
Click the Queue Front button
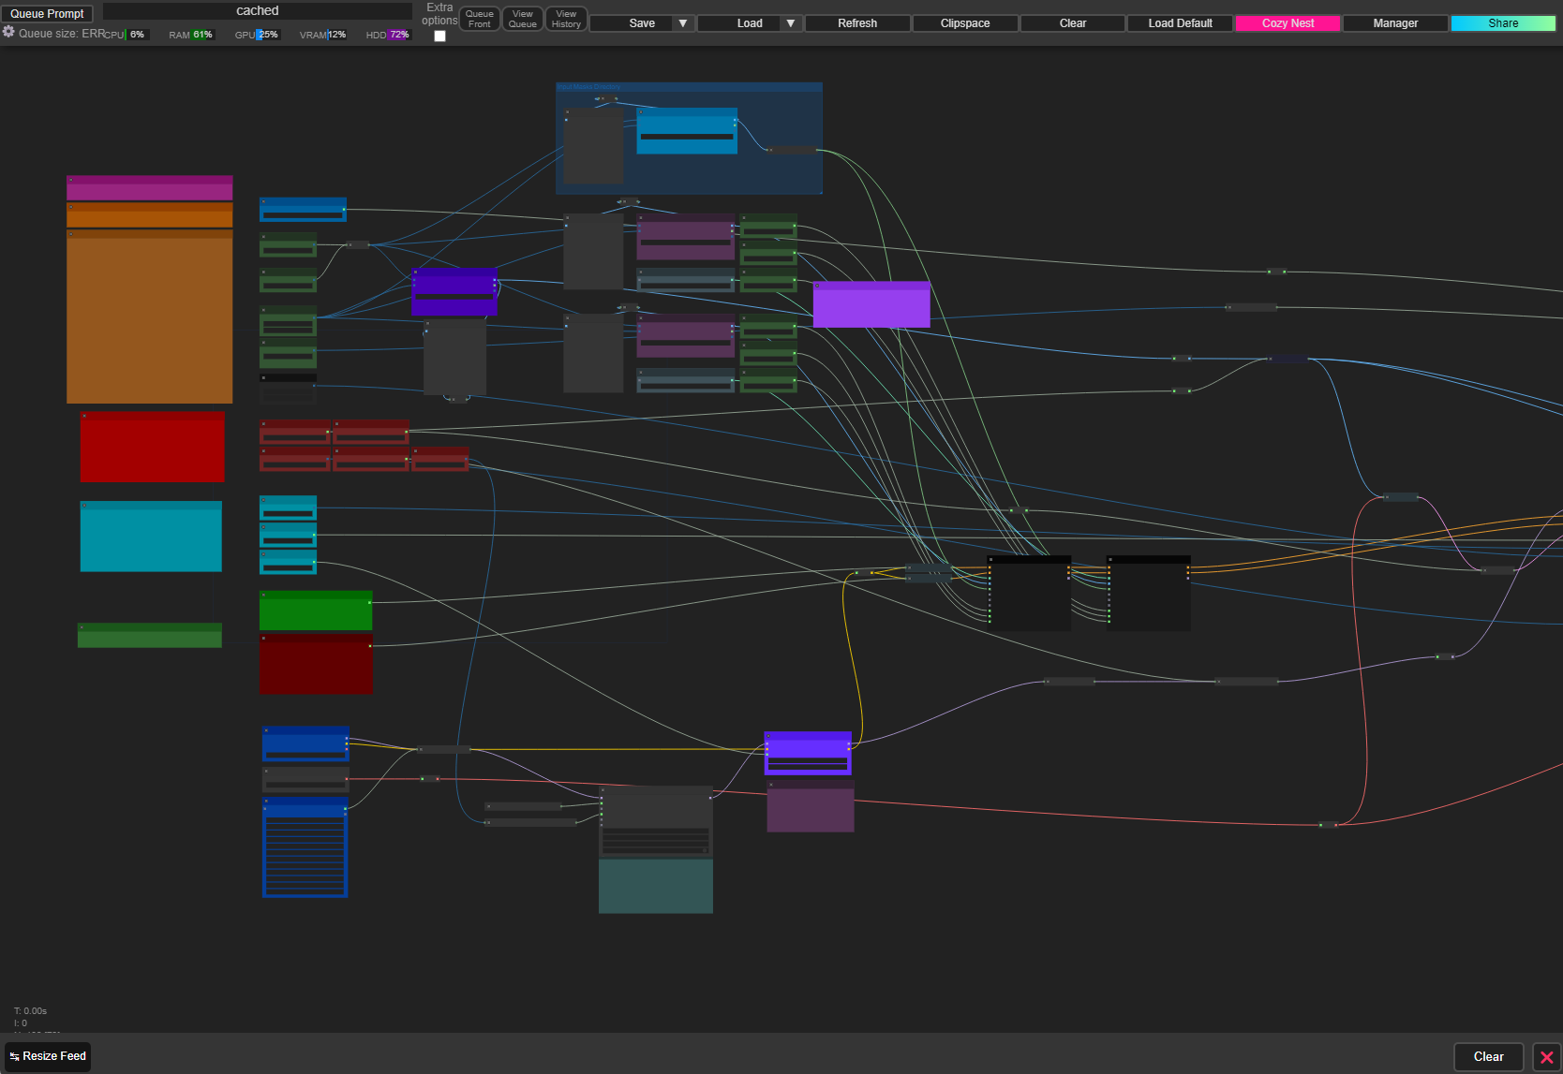click(480, 19)
